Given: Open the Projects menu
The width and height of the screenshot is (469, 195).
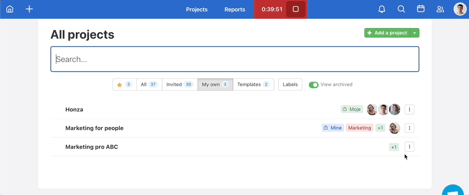Looking at the screenshot, I should coord(197,10).
